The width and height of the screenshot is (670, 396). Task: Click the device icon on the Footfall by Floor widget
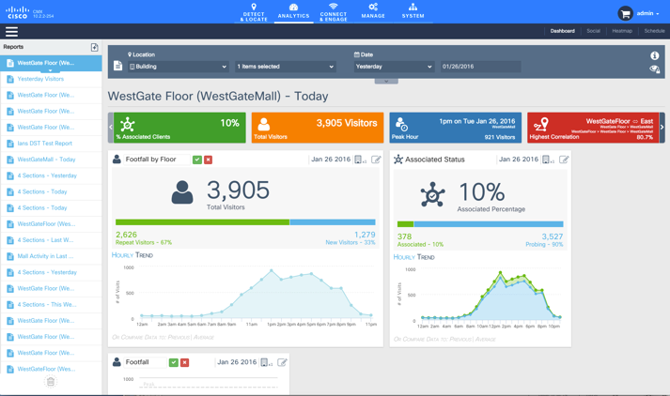[360, 160]
